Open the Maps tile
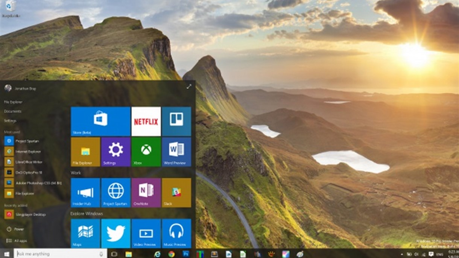 (85, 234)
